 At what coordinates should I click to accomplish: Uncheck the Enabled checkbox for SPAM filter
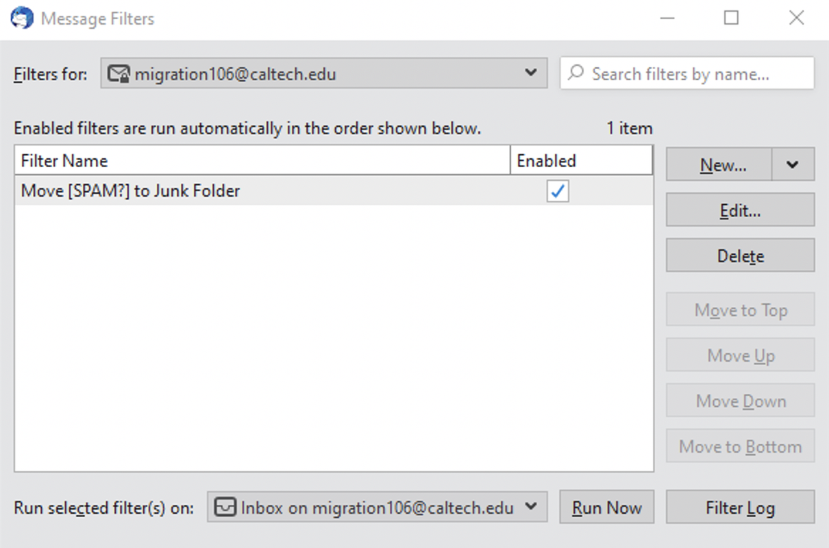point(558,192)
